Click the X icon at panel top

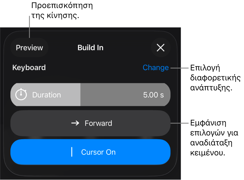coord(160,48)
